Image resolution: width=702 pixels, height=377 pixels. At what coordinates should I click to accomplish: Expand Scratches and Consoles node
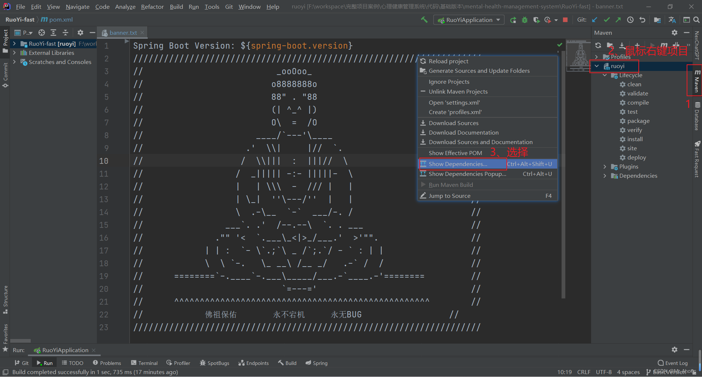(x=14, y=62)
